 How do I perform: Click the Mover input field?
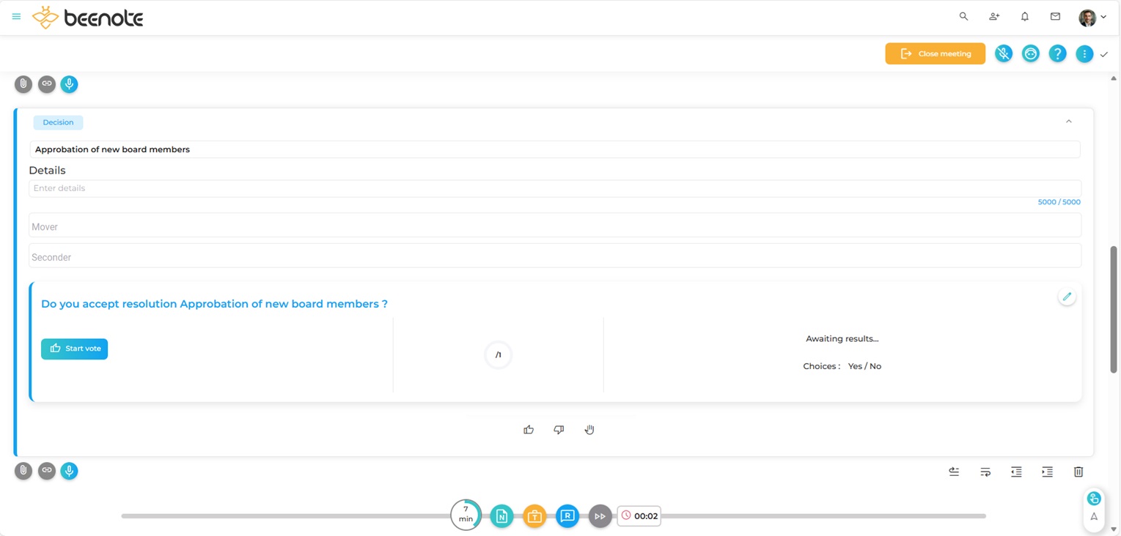coord(554,227)
